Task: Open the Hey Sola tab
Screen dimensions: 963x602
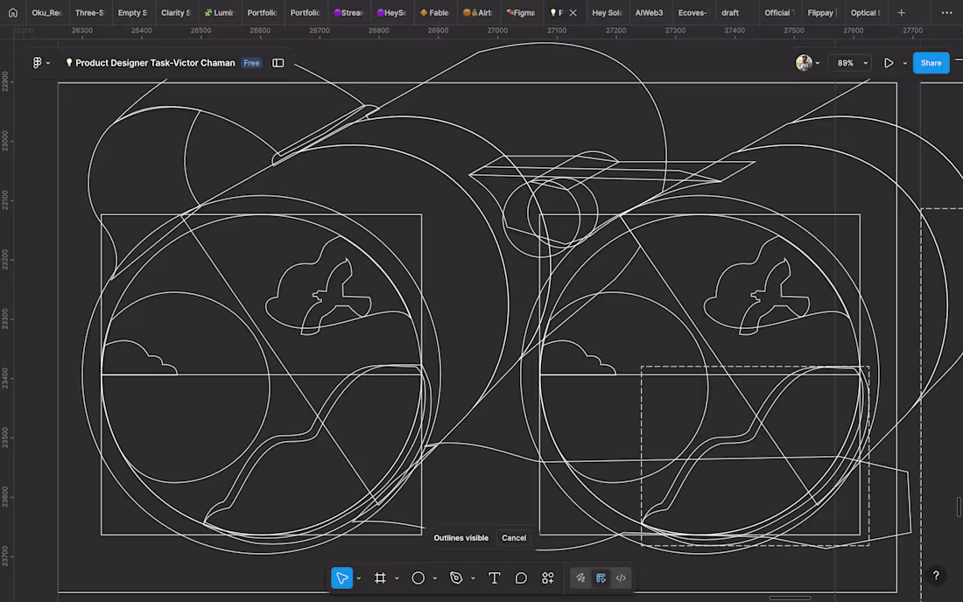Action: coord(606,13)
